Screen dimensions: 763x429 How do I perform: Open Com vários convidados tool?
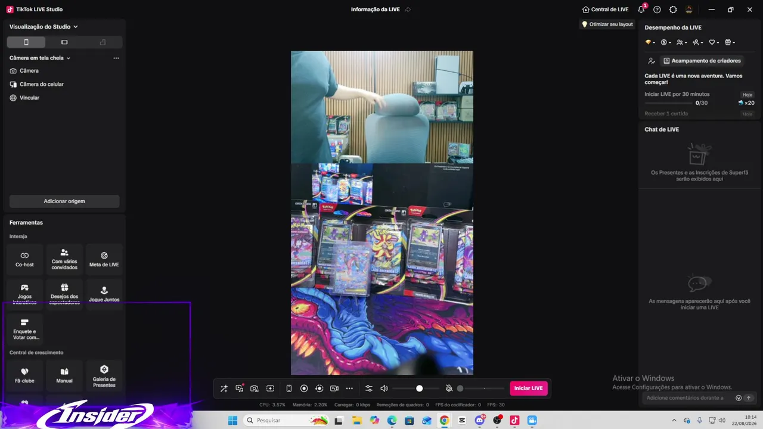64,259
